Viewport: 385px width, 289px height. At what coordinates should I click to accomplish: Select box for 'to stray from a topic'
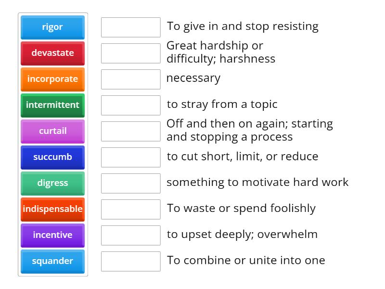click(x=130, y=105)
